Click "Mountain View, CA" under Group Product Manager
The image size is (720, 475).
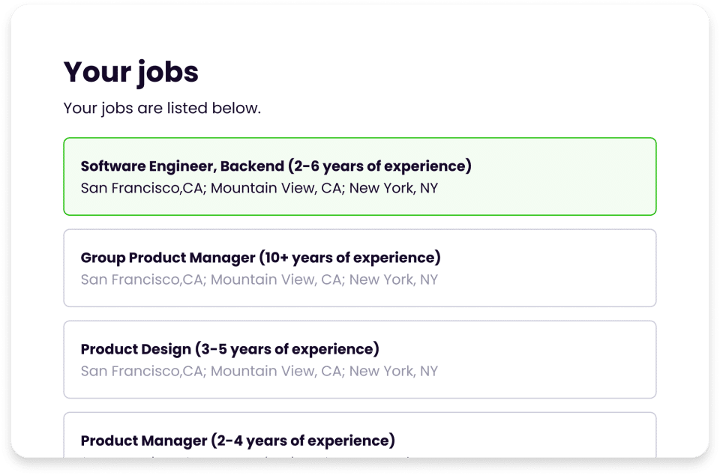276,280
